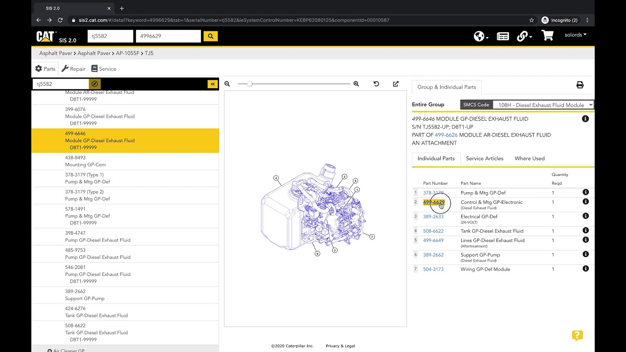This screenshot has height=352, width=626.
Task: Show info for the entire 499-6646 group
Action: (x=585, y=119)
